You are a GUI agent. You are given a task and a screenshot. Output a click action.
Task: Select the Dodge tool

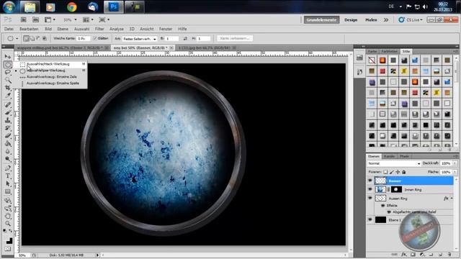click(8, 159)
